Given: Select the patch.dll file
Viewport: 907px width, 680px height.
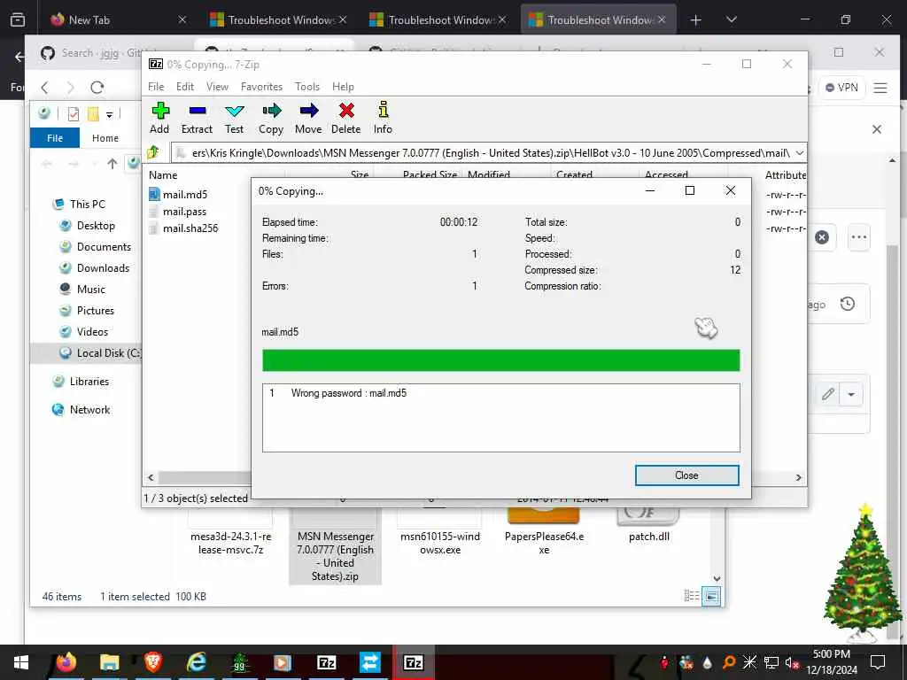Looking at the screenshot, I should pyautogui.click(x=649, y=528).
